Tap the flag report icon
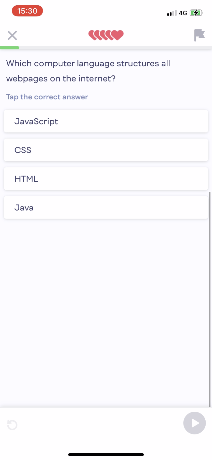The width and height of the screenshot is (212, 460). coord(199,35)
